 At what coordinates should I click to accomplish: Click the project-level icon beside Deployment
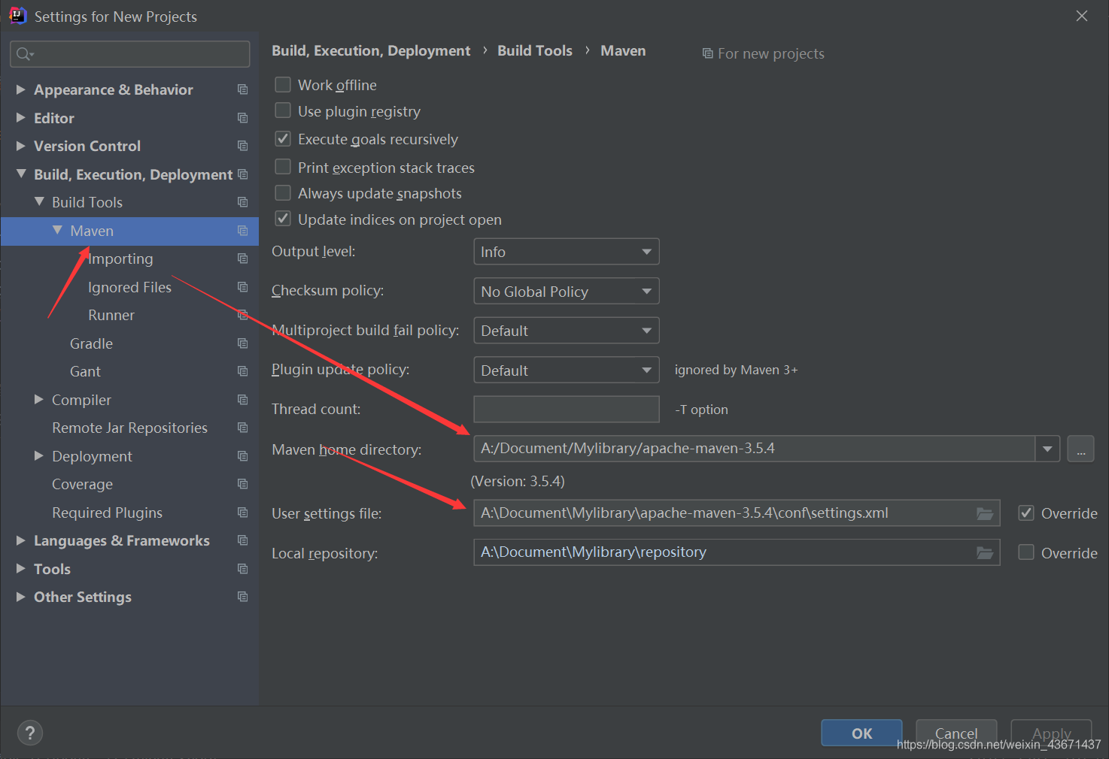click(242, 456)
